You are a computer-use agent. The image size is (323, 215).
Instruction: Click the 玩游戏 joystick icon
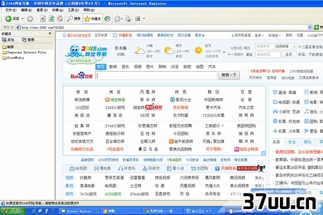[145, 168]
